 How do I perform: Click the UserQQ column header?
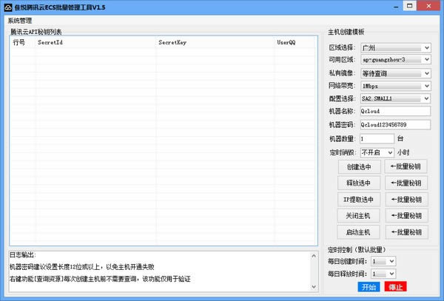(x=286, y=43)
